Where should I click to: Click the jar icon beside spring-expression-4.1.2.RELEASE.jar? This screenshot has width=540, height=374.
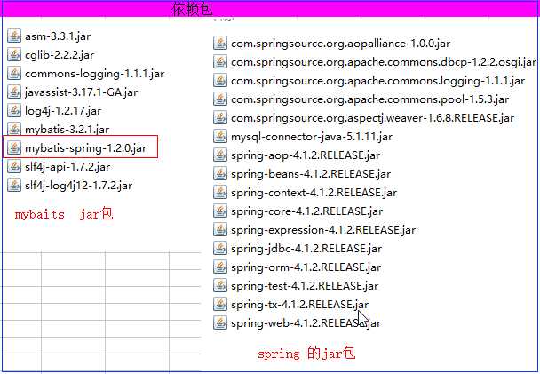220,229
